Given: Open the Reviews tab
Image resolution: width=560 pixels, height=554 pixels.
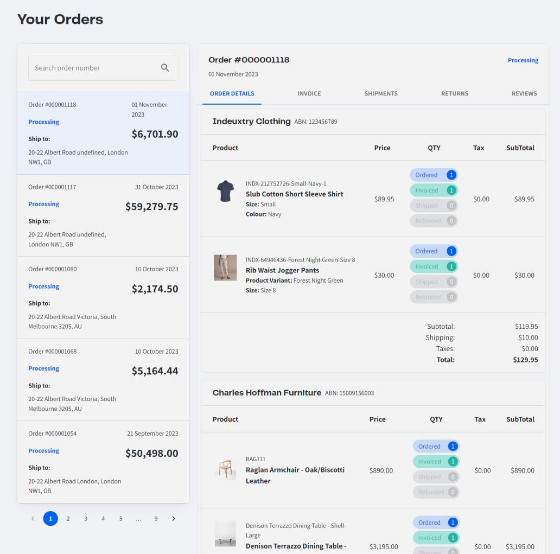Looking at the screenshot, I should 524,93.
